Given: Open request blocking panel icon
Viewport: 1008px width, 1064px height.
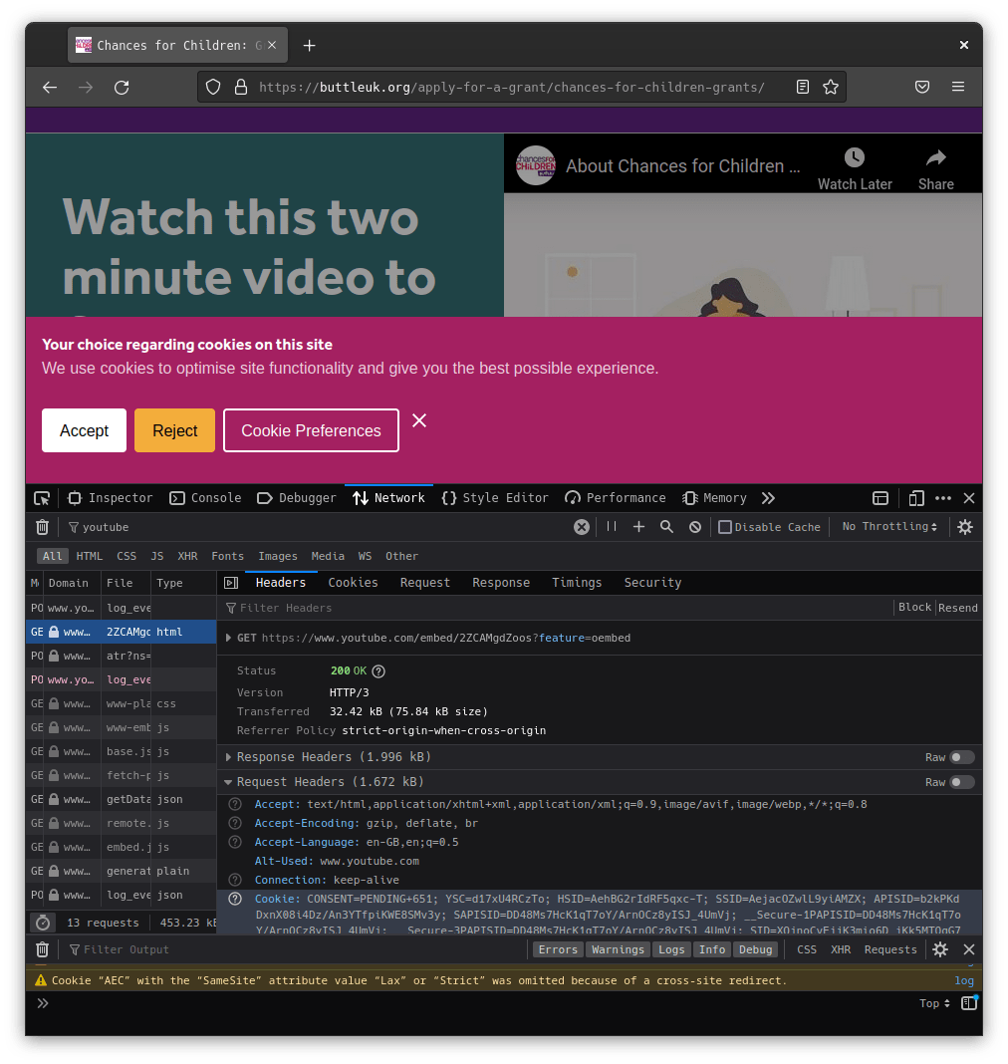Looking at the screenshot, I should (695, 527).
